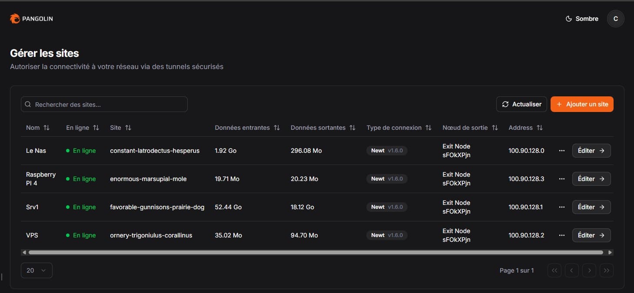Open the three-dot menu for Le Nas

point(561,151)
